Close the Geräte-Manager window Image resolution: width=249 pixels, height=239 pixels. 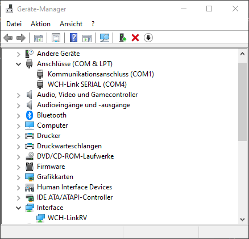point(235,9)
